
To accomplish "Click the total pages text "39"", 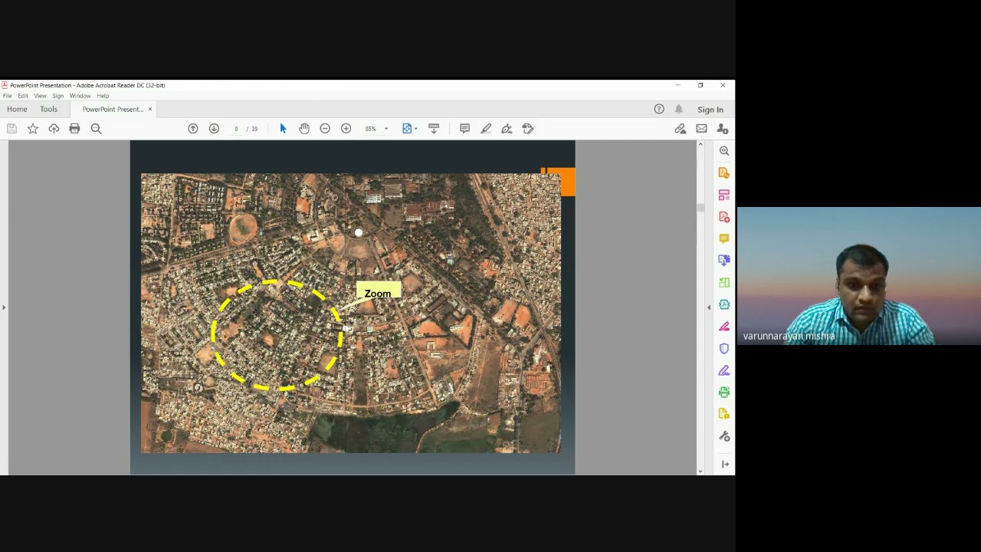I will coord(254,129).
